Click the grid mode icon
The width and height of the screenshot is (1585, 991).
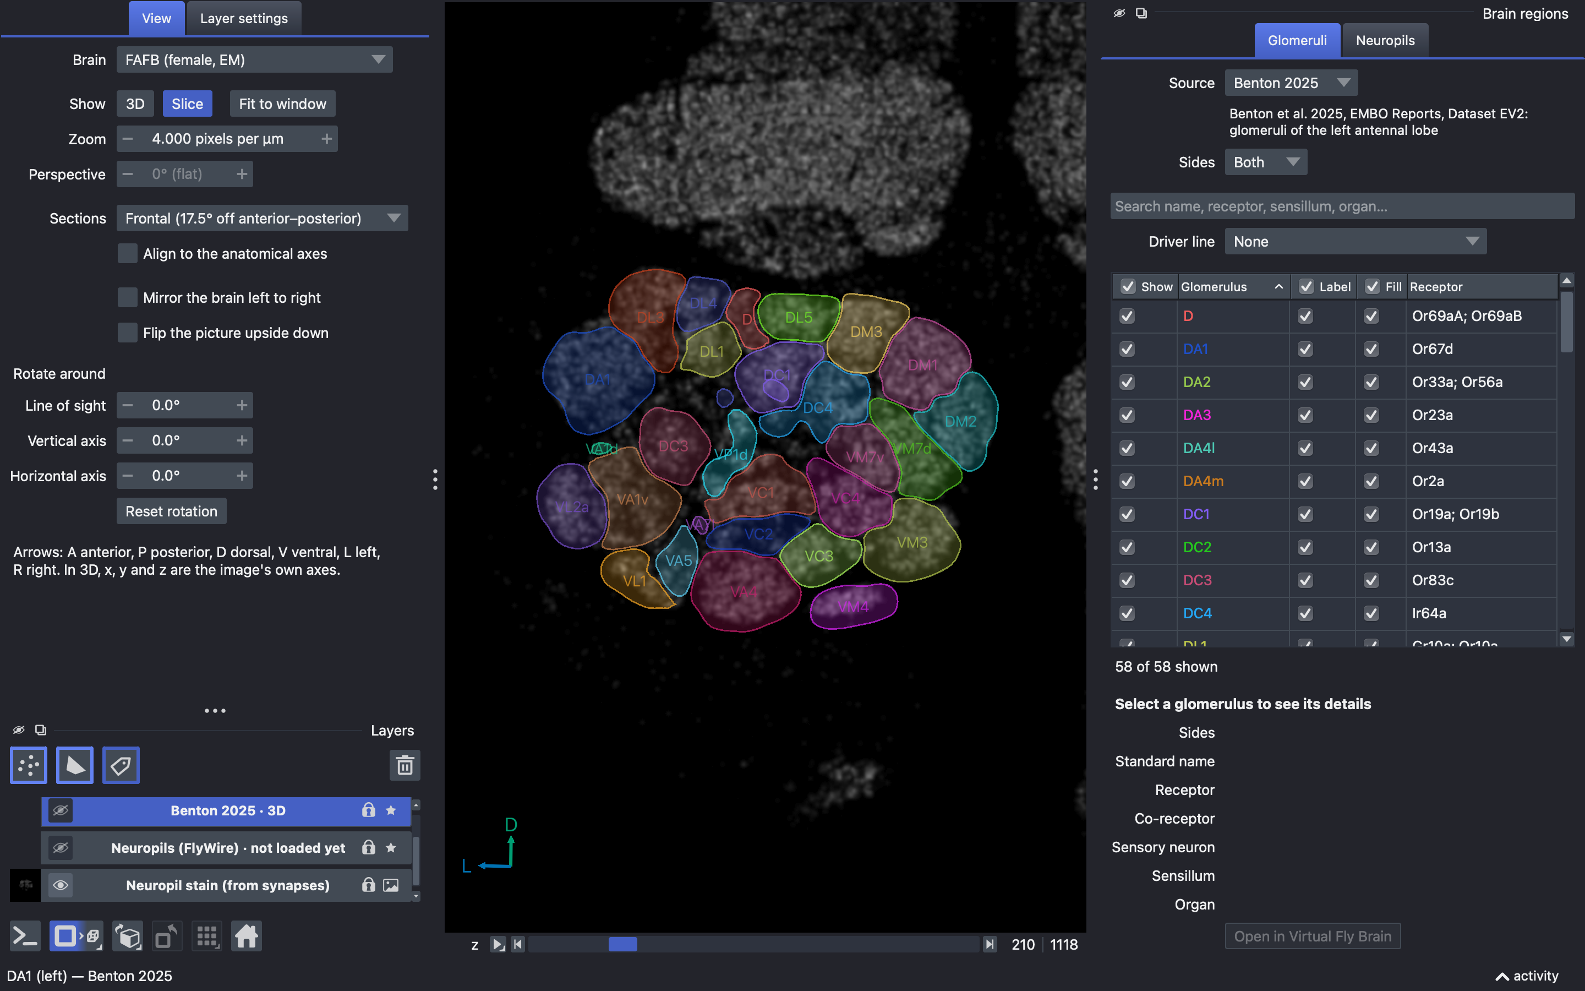207,936
